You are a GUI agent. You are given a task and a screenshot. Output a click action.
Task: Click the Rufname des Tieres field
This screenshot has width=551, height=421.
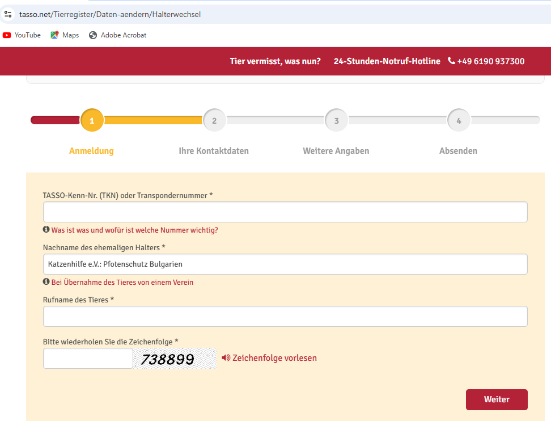[x=285, y=317]
